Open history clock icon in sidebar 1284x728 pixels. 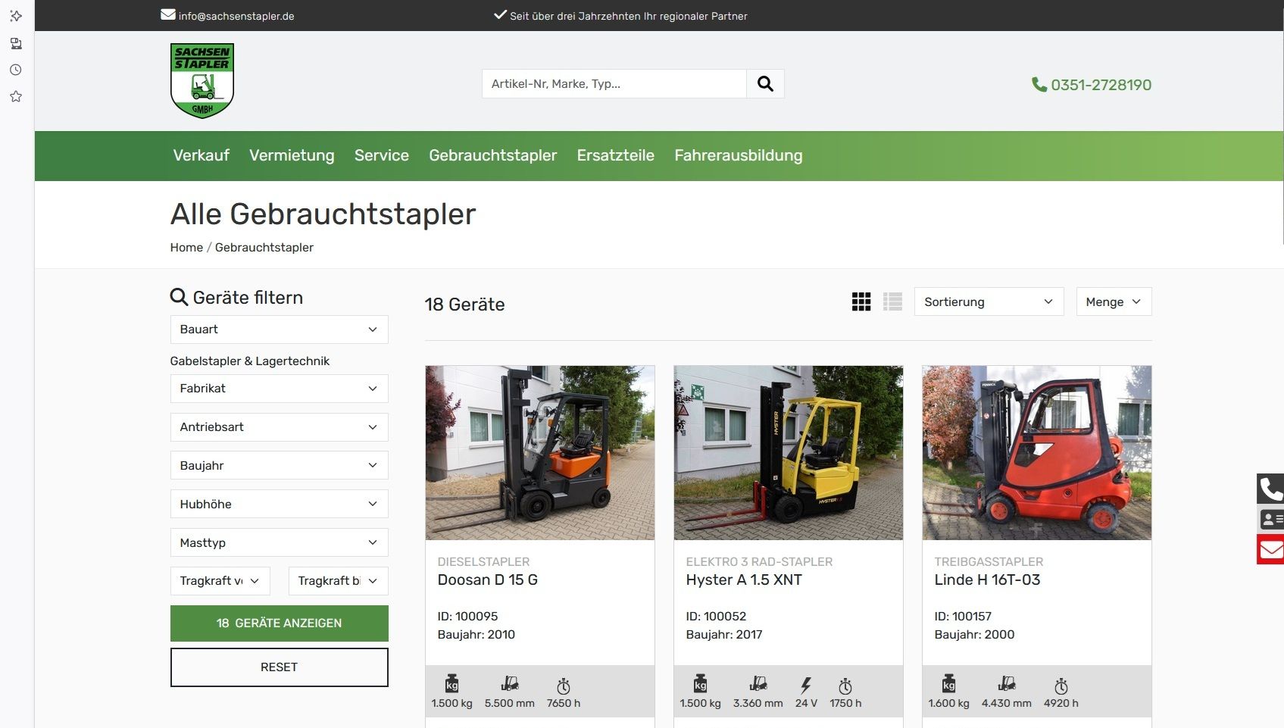pos(16,70)
